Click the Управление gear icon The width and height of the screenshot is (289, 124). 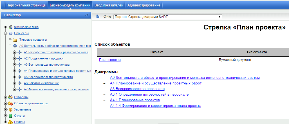(10, 110)
